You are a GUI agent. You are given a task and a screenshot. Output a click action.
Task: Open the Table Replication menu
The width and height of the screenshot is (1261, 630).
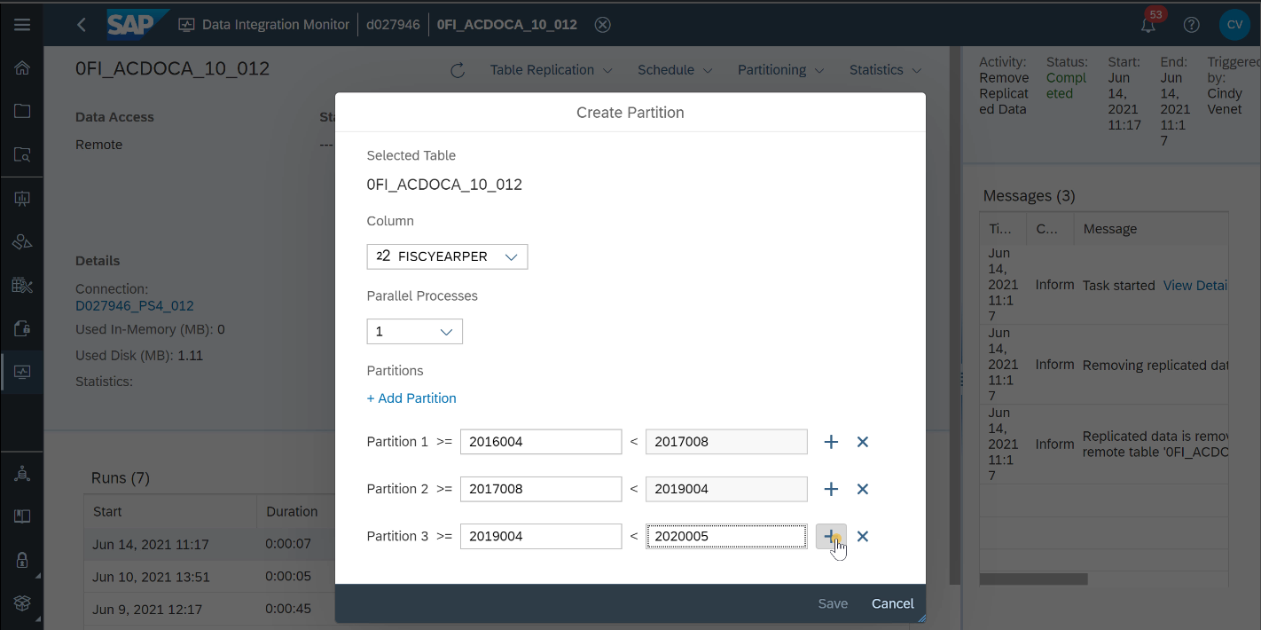tap(551, 70)
